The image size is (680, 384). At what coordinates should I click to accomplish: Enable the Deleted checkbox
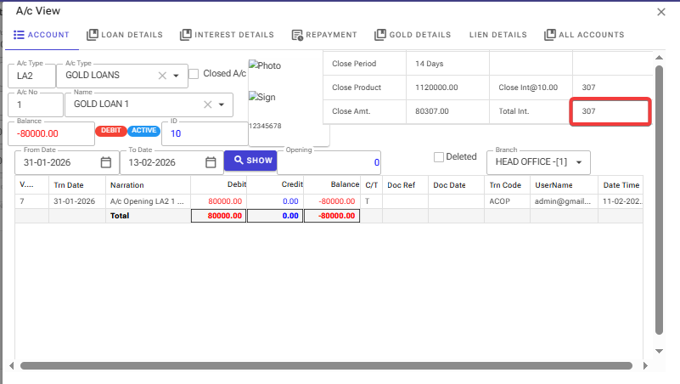tap(439, 157)
